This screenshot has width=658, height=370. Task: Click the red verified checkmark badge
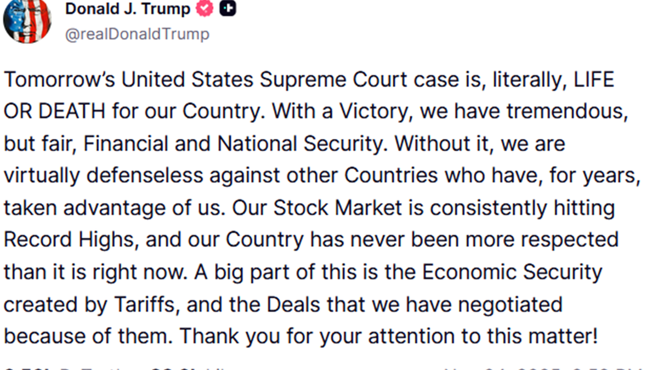(x=205, y=9)
